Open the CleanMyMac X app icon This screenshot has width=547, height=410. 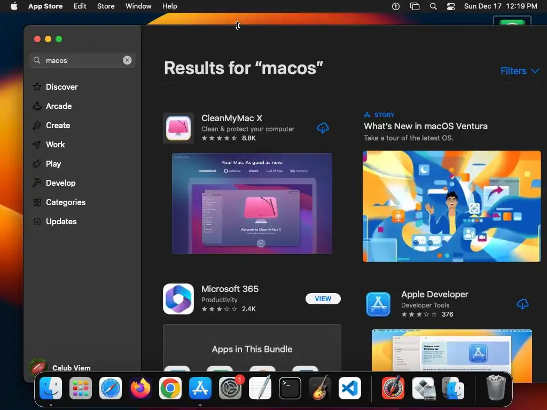click(x=178, y=128)
